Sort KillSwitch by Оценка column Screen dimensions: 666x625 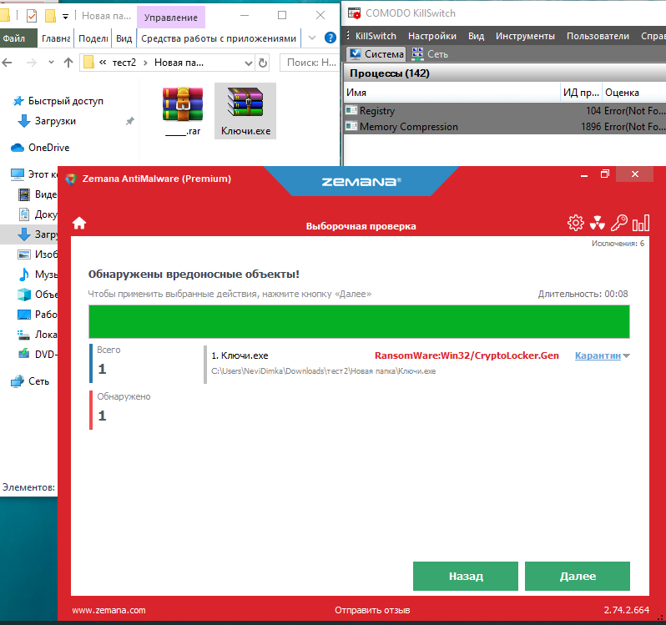pos(633,93)
